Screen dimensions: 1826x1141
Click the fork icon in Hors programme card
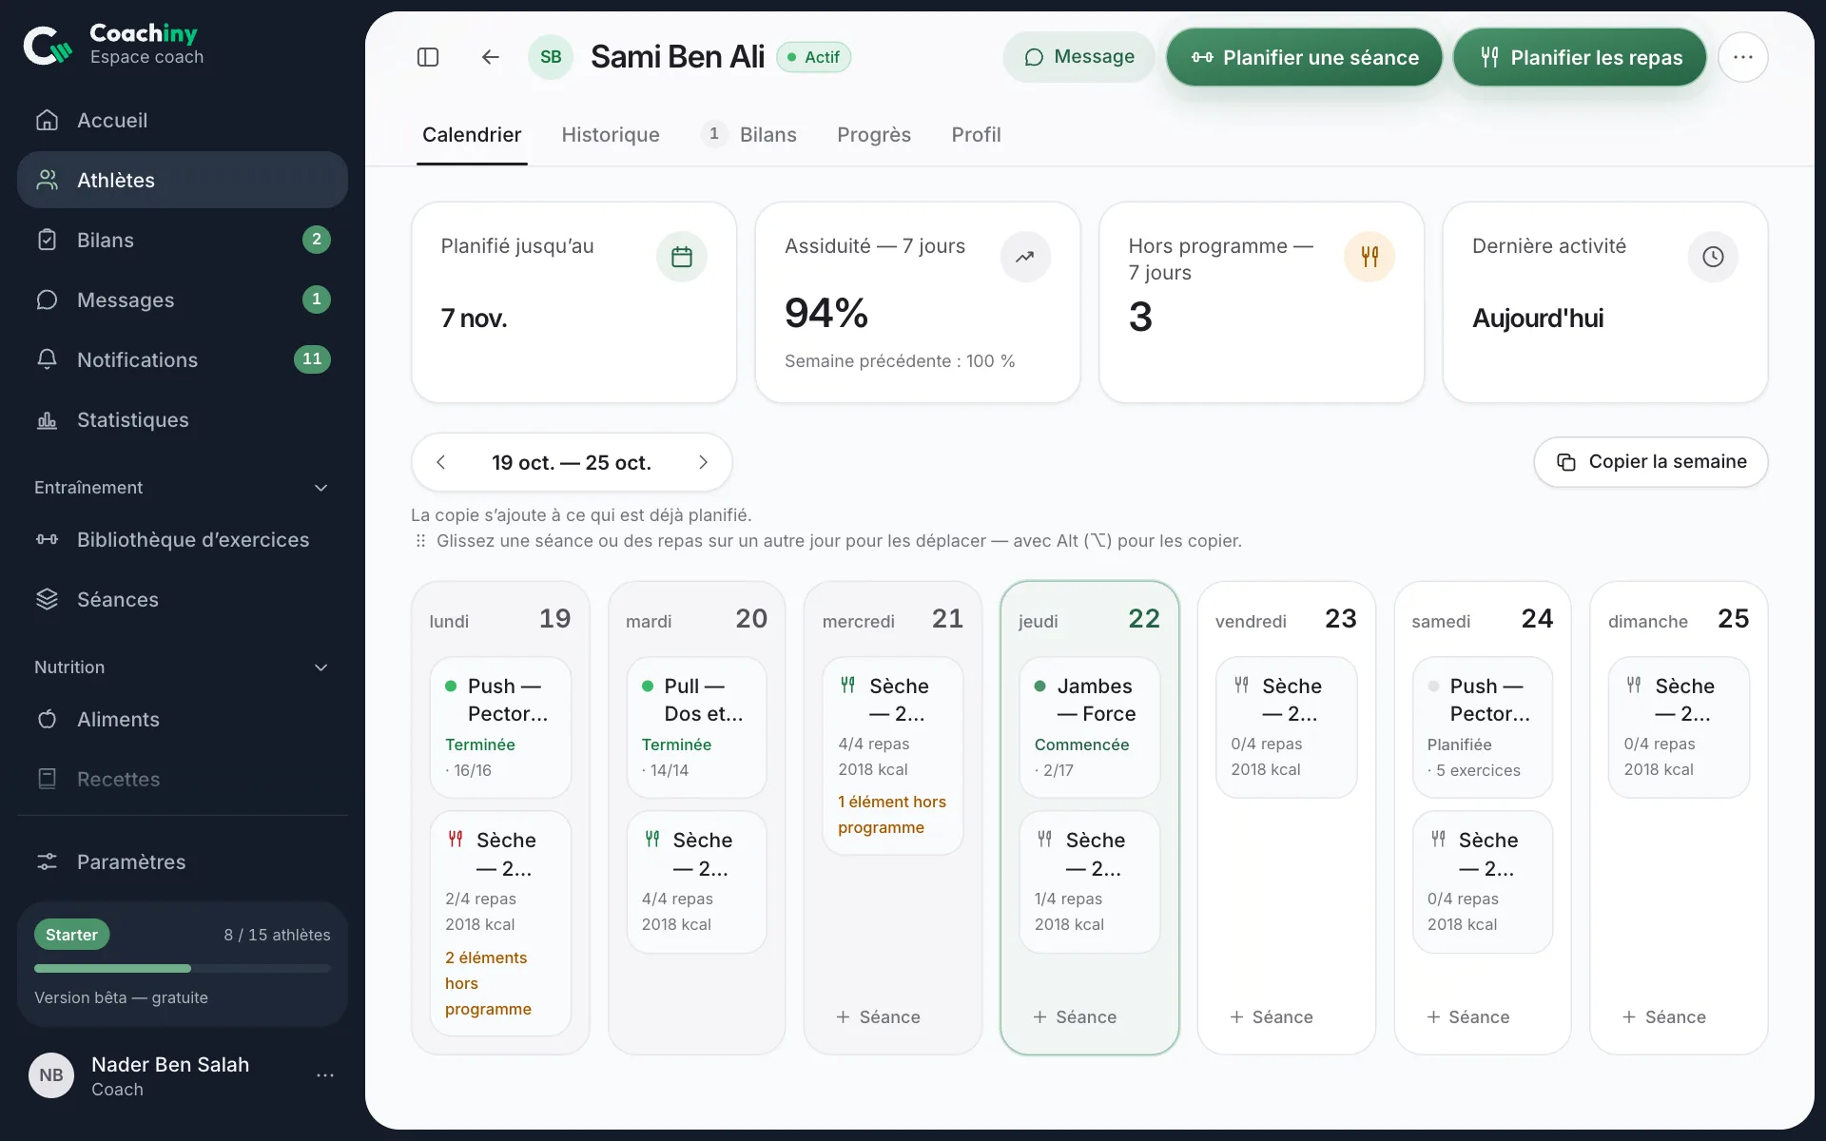pos(1369,257)
